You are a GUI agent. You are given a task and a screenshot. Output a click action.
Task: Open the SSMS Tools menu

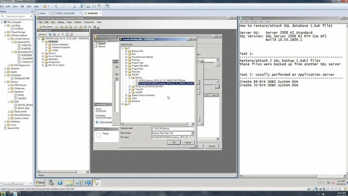[69, 22]
